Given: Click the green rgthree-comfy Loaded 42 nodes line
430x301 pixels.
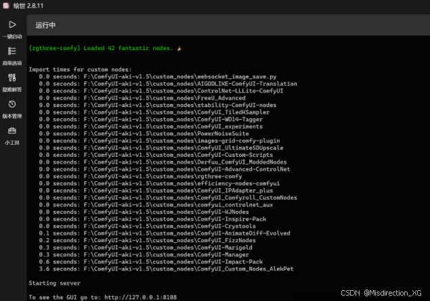Looking at the screenshot, I should click(x=106, y=48).
